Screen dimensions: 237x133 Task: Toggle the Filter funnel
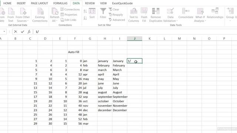tap(103, 14)
